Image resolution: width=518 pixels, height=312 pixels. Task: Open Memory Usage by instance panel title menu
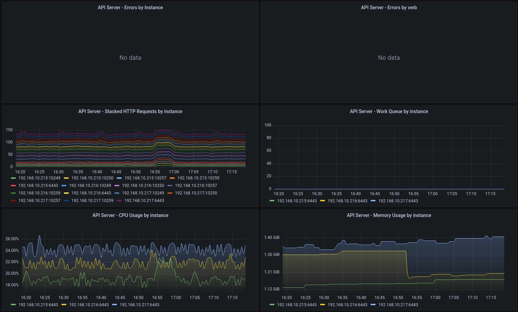tap(389, 215)
